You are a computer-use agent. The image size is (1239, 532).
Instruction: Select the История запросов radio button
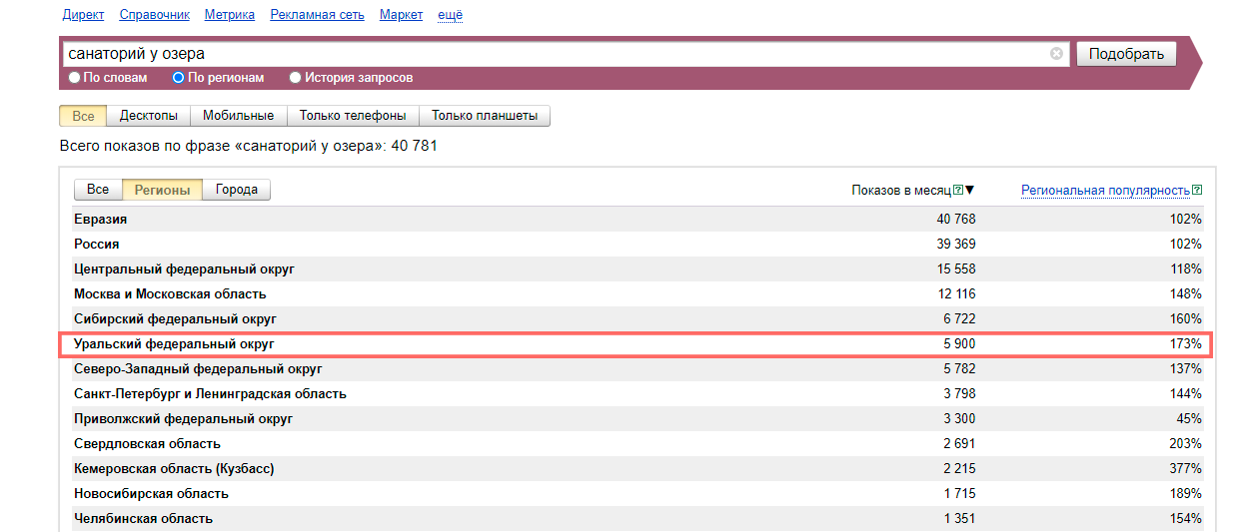(x=295, y=78)
